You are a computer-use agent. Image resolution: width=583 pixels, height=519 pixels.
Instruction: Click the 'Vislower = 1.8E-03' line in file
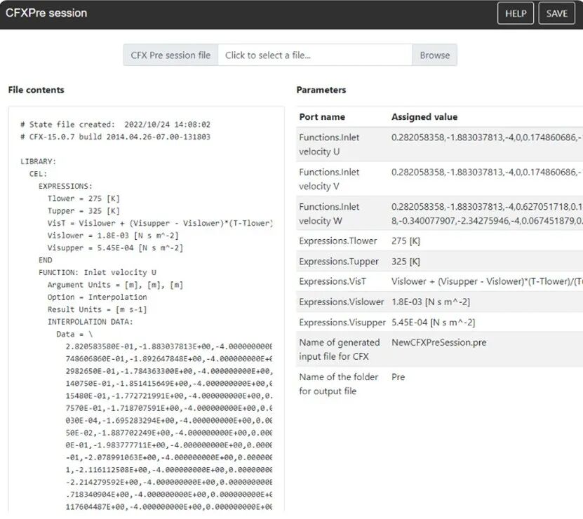113,236
